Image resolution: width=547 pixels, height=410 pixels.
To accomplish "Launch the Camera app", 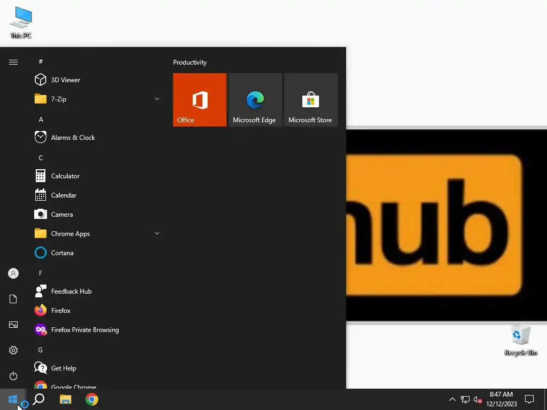I will coord(98,214).
